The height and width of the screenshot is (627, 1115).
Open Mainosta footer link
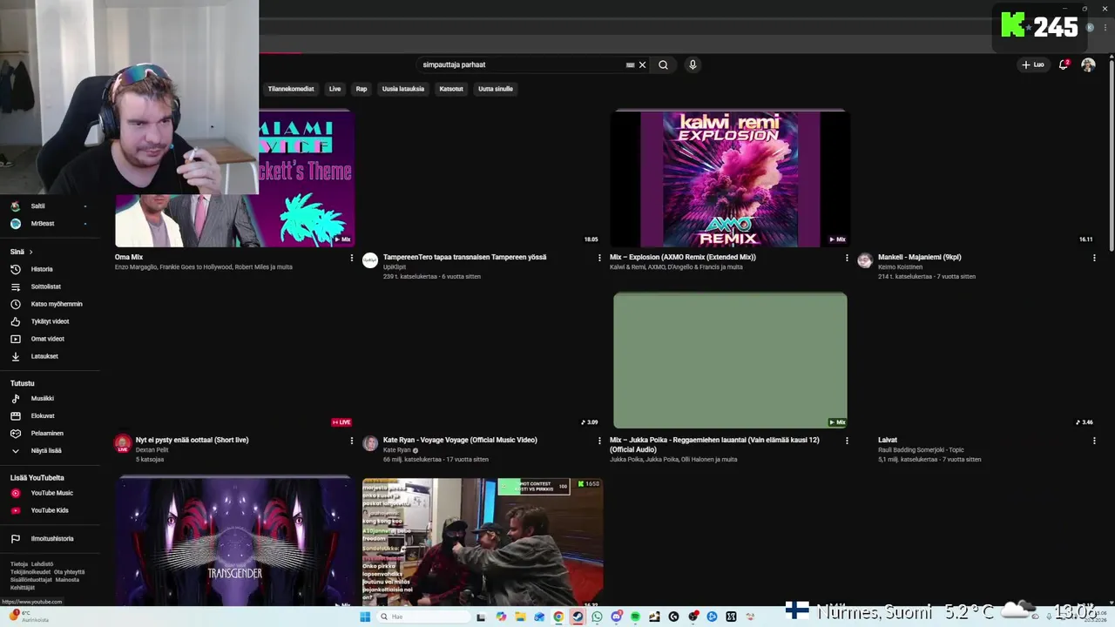[x=68, y=580]
